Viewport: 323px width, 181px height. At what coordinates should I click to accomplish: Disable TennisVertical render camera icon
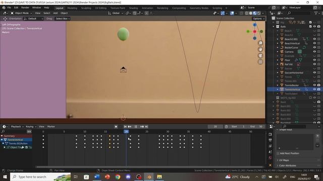(x=319, y=89)
